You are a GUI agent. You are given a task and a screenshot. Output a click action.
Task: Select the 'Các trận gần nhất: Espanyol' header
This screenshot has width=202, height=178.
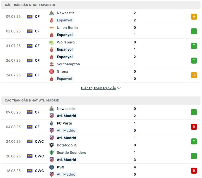point(30,5)
